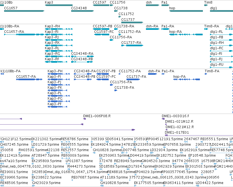Select the hop-PA protein feature
The width and height of the screenshot is (233, 187).
186,79
